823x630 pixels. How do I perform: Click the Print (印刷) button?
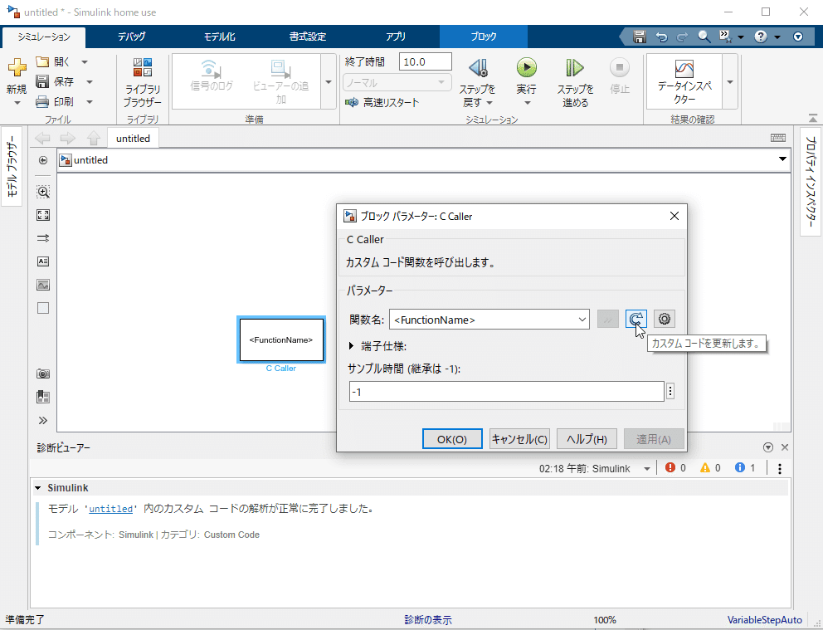pyautogui.click(x=55, y=102)
